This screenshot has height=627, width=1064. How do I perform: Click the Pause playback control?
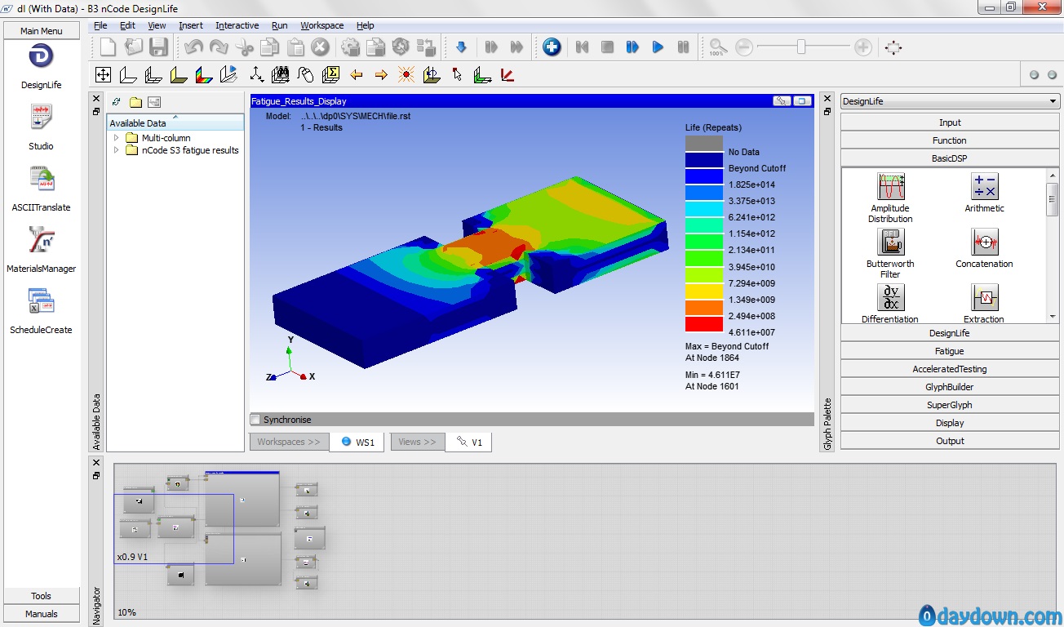683,47
